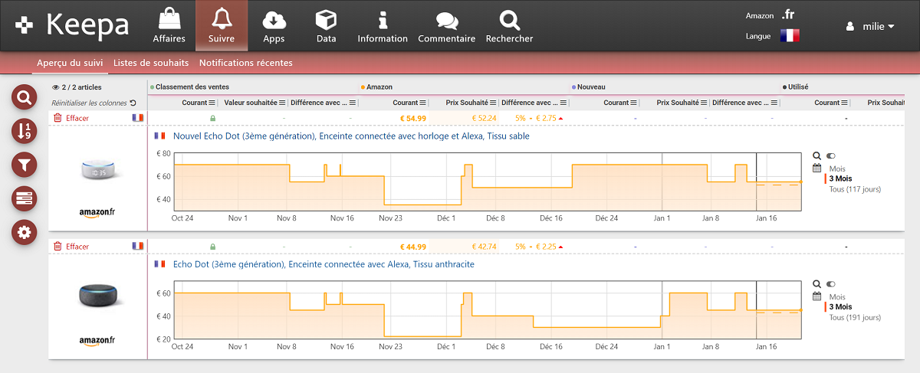Click Effacer for Nouvel Echo Dot sable
The image size is (920, 373).
[71, 118]
